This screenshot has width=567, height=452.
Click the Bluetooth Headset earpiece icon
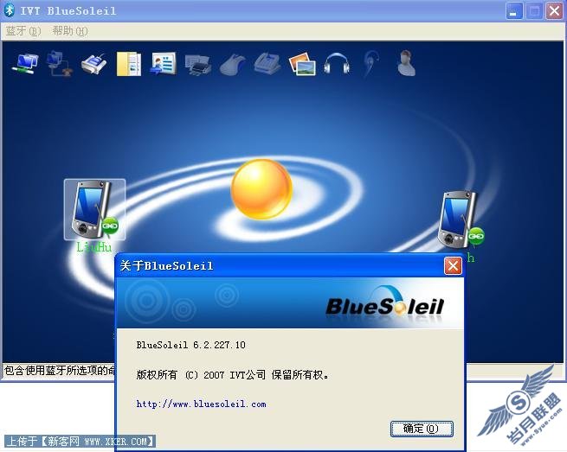click(x=371, y=64)
